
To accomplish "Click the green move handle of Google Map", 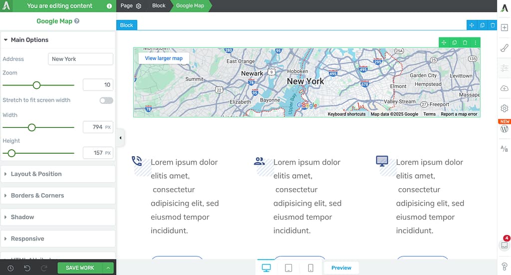I will [444, 42].
